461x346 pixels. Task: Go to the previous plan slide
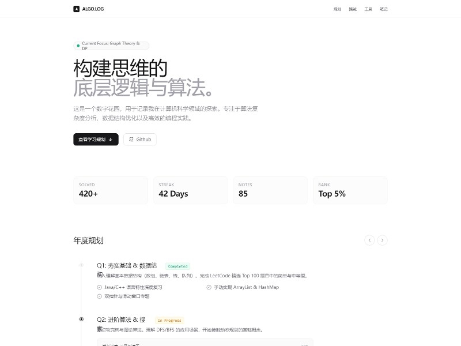pos(369,240)
